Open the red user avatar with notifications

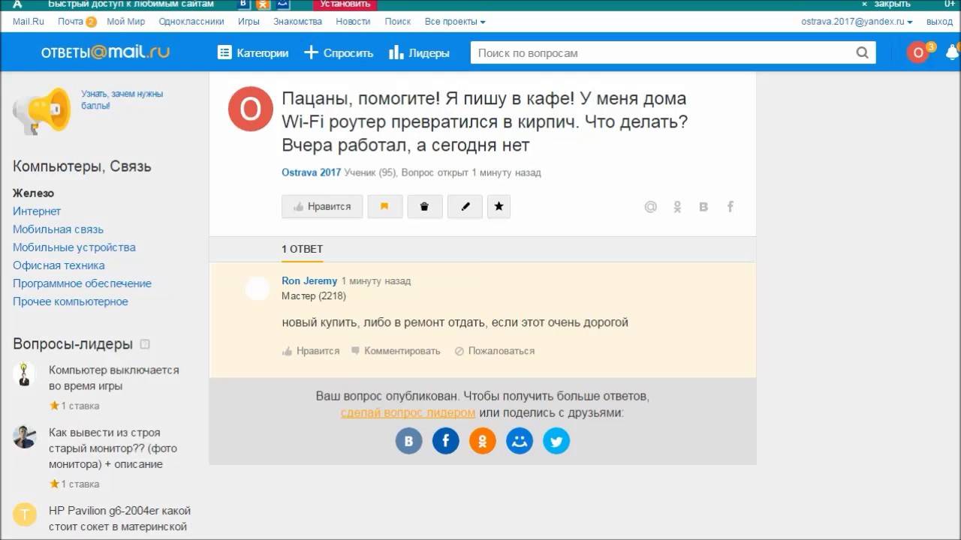918,52
